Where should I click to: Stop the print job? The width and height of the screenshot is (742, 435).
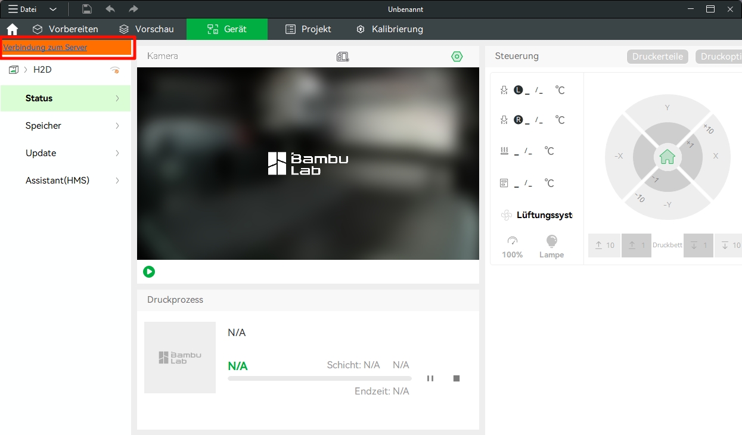[457, 378]
